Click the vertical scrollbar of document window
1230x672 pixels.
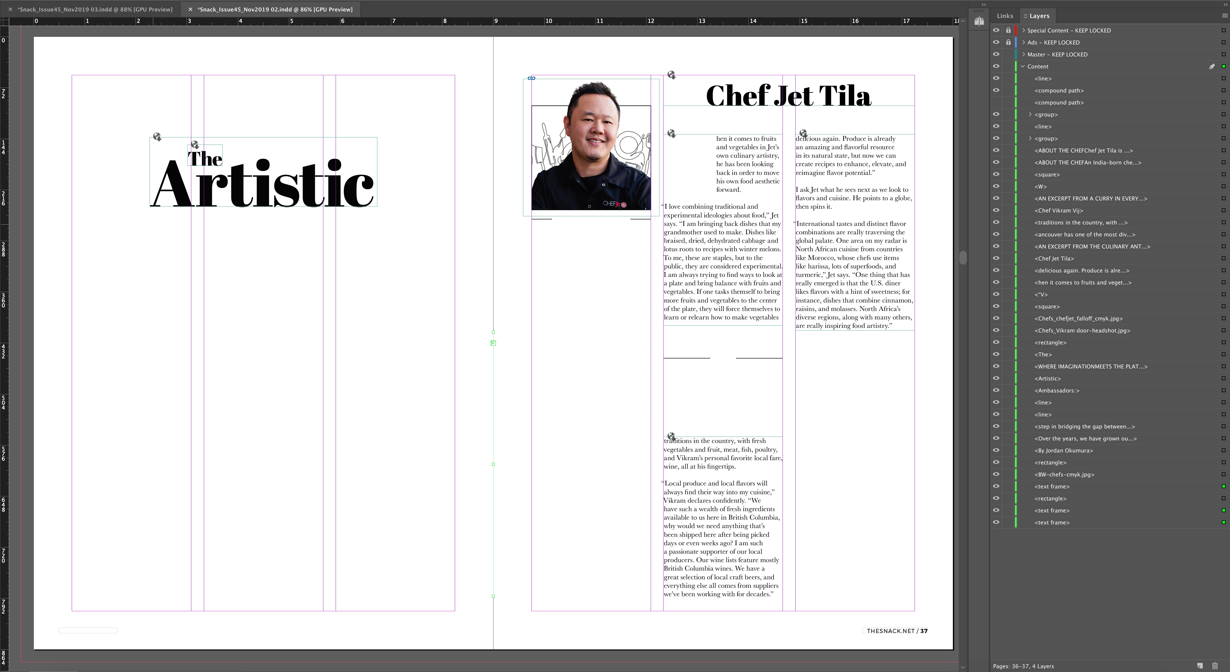[963, 258]
